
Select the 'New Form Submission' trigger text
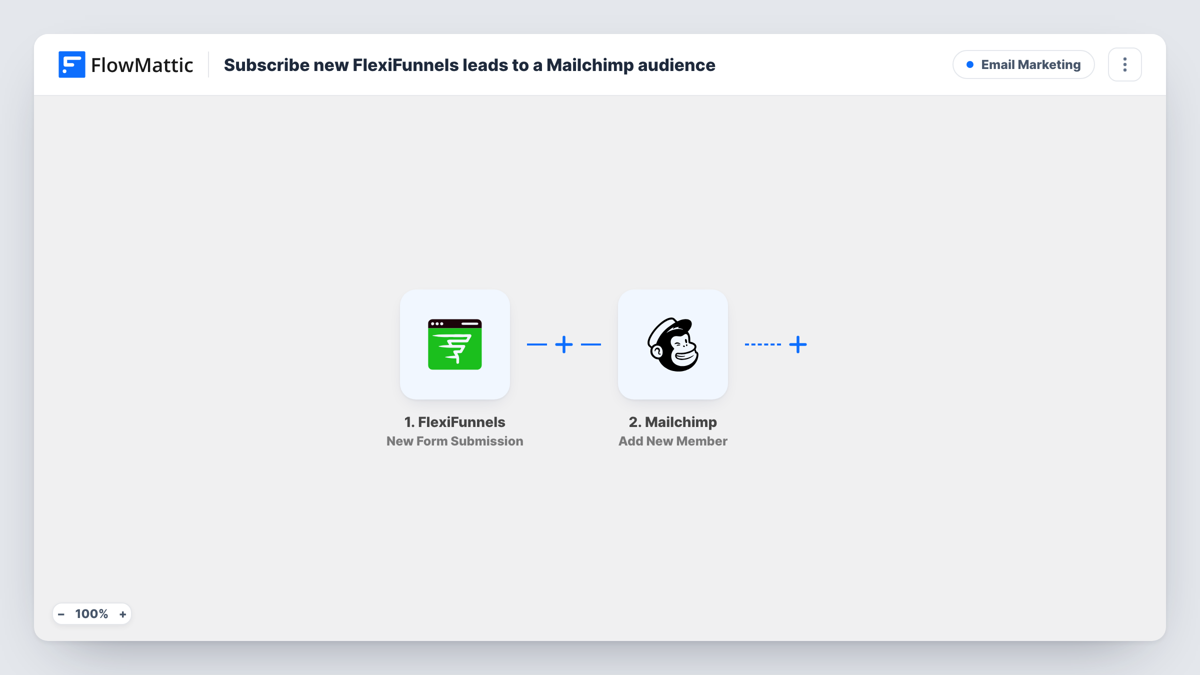point(454,441)
